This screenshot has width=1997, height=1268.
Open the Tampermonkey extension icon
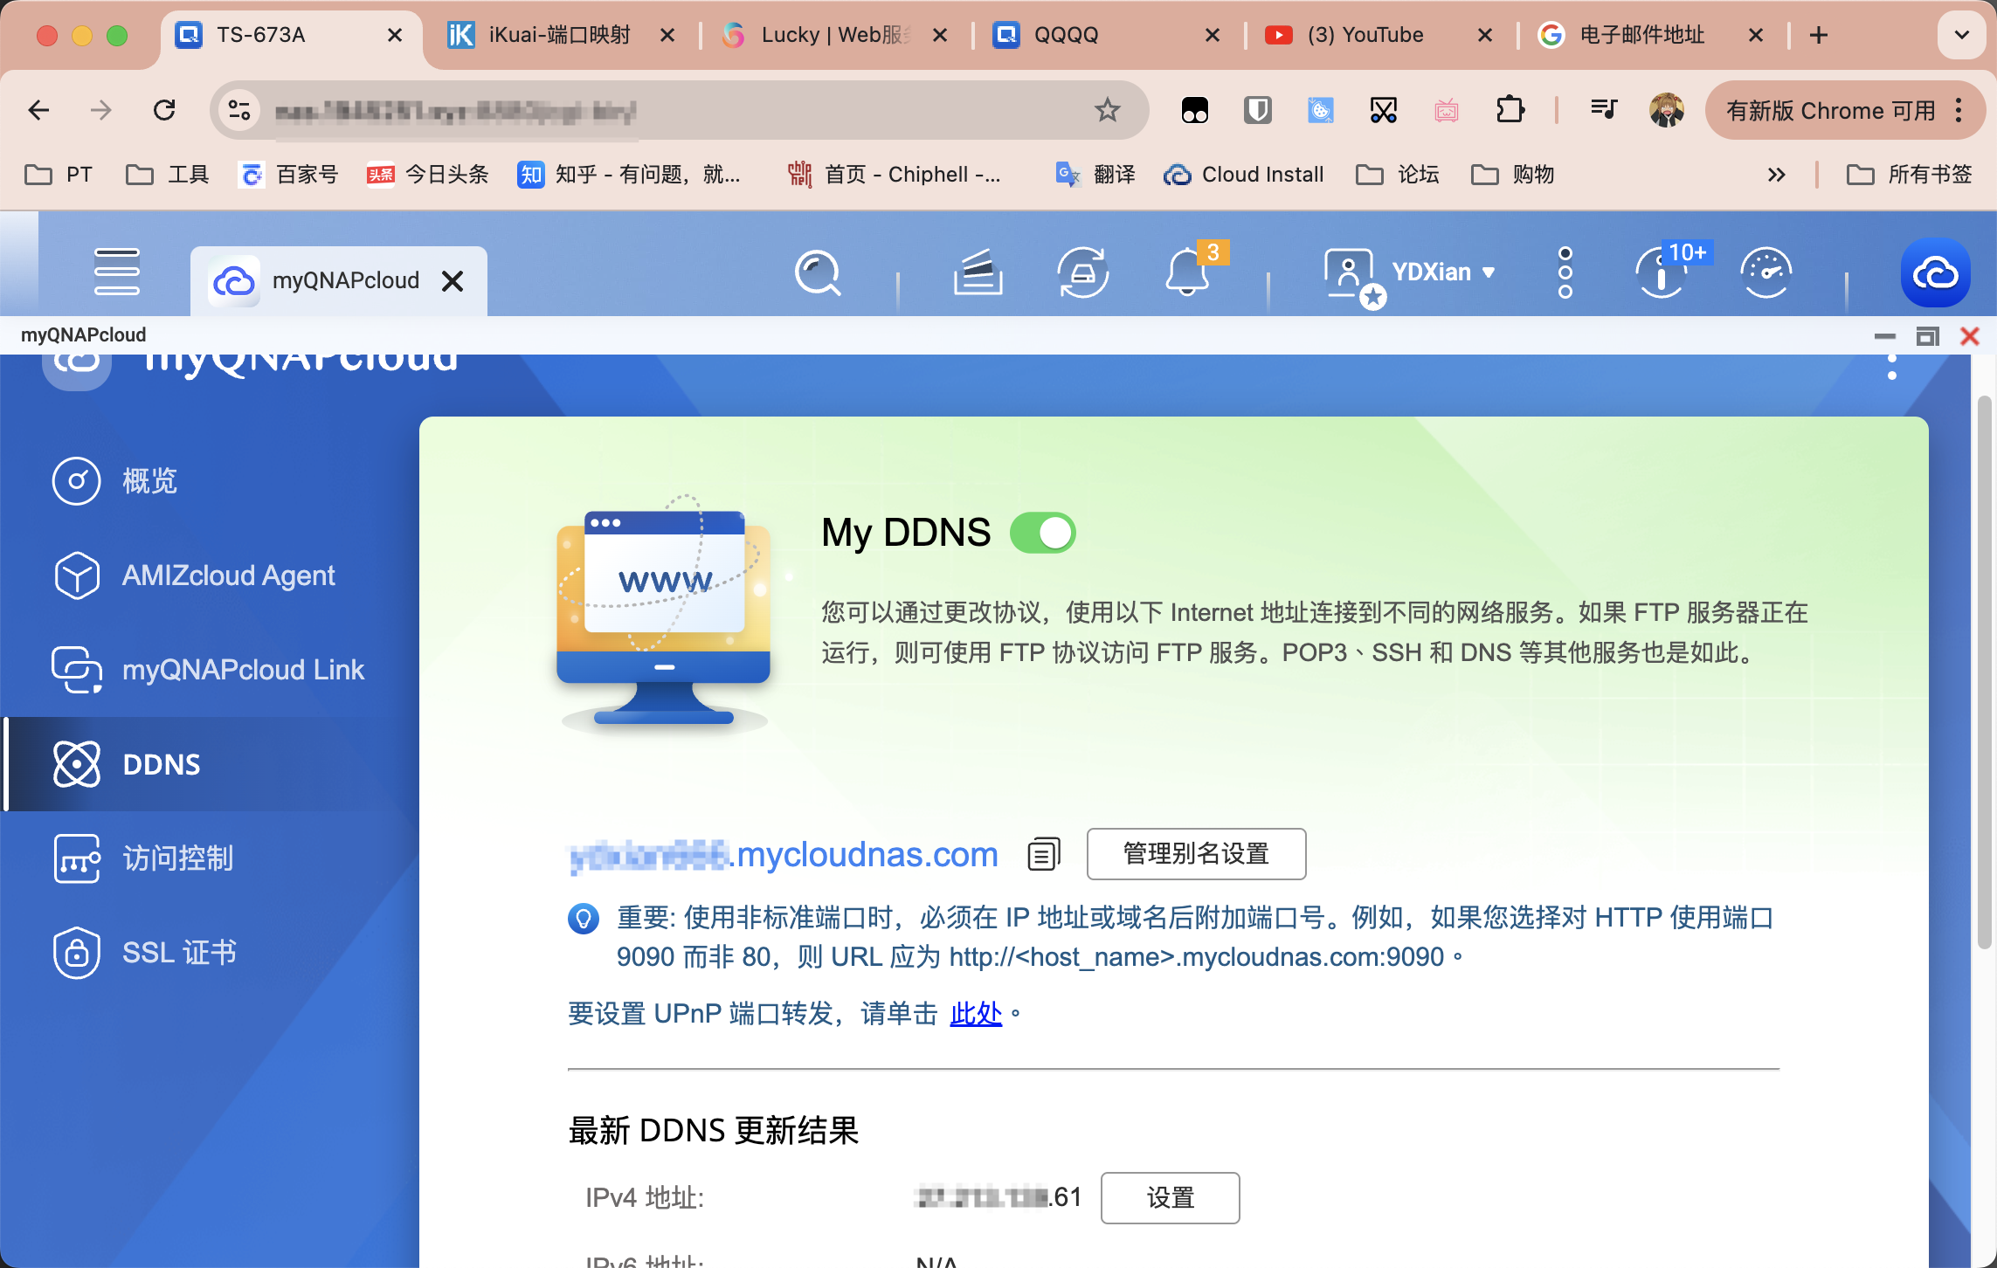pyautogui.click(x=1194, y=110)
